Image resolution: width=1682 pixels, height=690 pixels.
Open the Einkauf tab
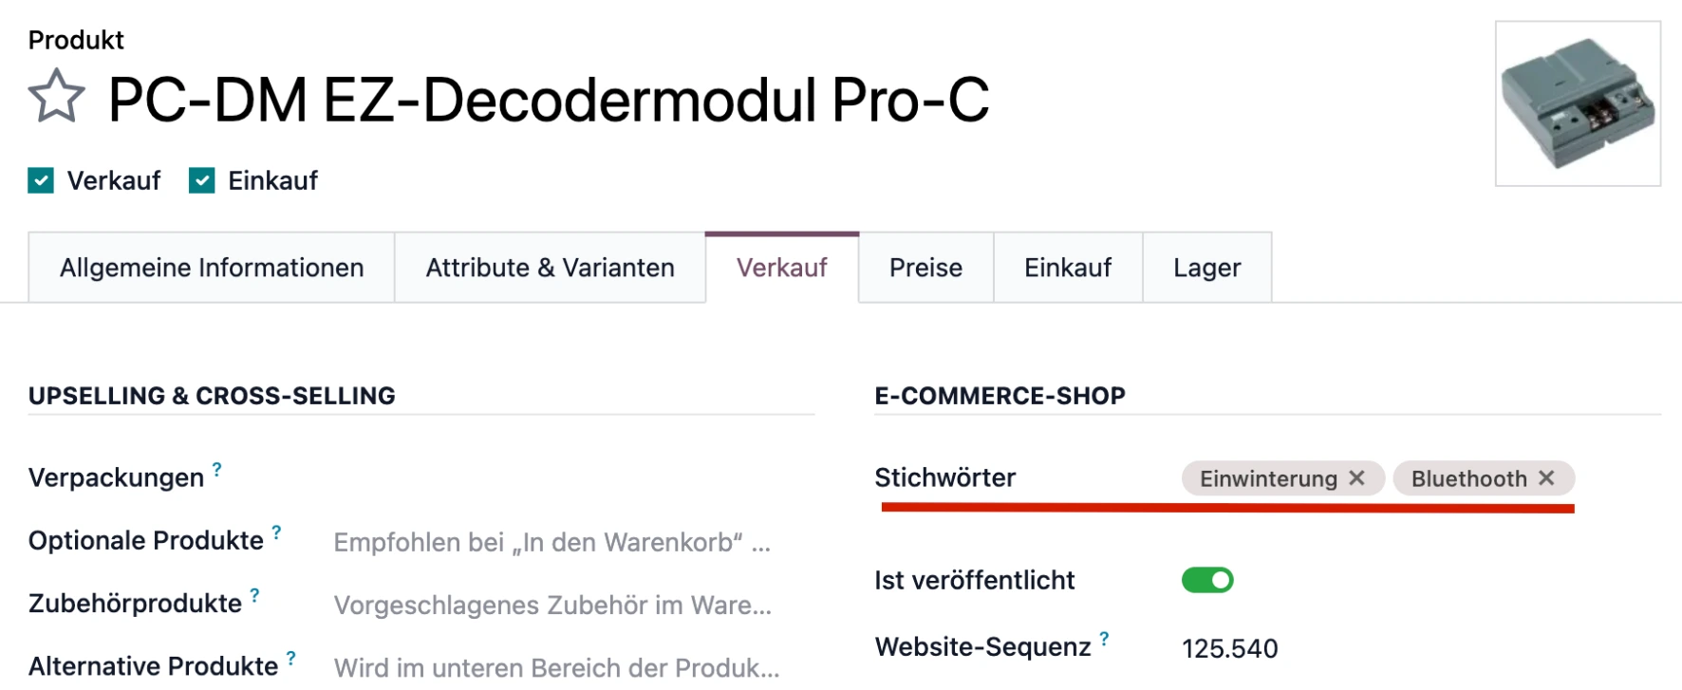coord(1067,267)
